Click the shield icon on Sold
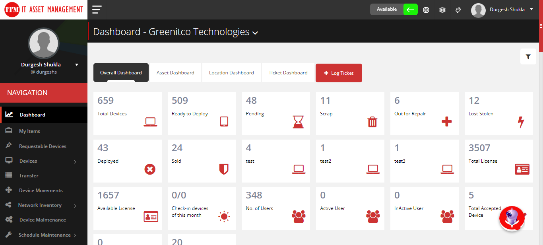 click(224, 169)
